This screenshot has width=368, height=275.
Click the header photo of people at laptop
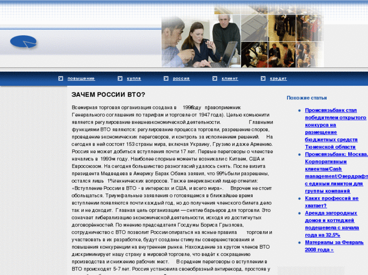tap(201, 41)
